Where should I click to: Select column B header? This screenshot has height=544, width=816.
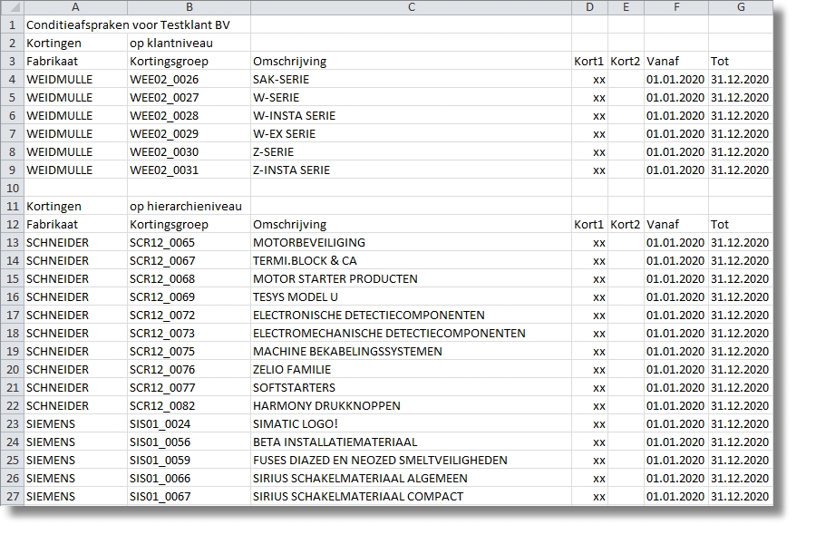click(189, 7)
